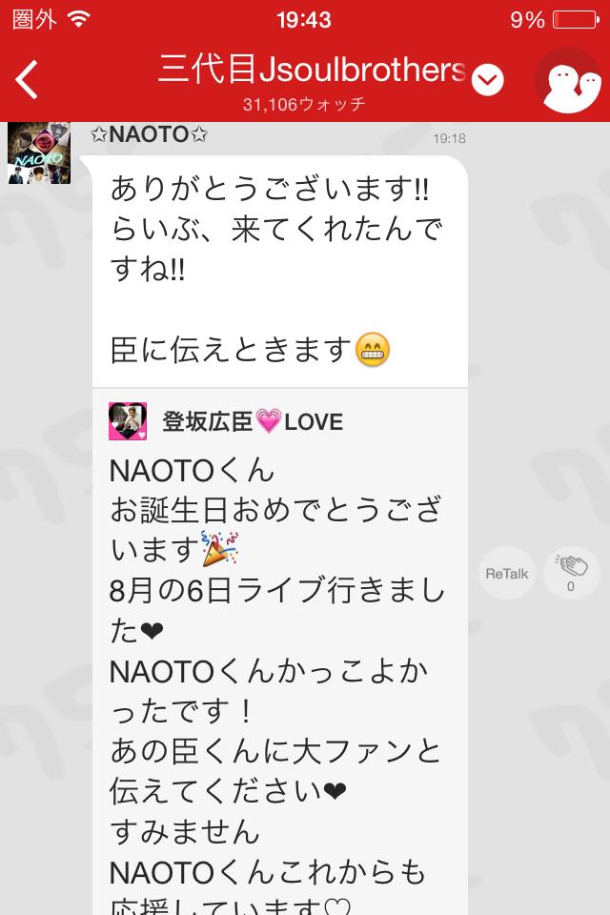Open the quoted NAOTOくん birthday message
Image resolution: width=610 pixels, height=915 pixels.
pyautogui.click(x=279, y=652)
